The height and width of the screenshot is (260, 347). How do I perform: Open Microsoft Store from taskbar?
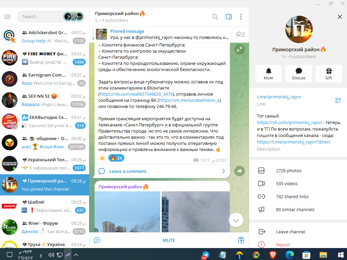click(x=306, y=255)
